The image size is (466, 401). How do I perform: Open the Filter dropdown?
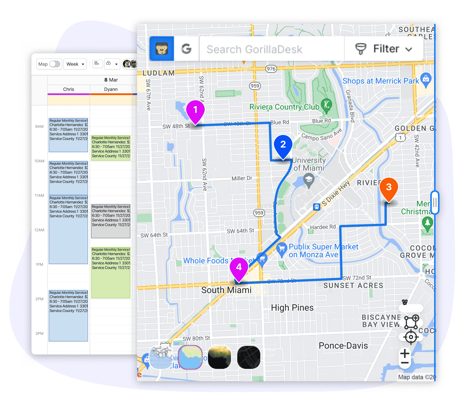pos(384,49)
